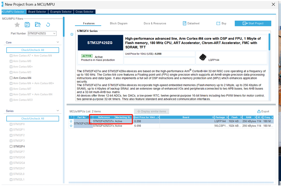The height and width of the screenshot is (186, 281).
Task: Switch to the MCU/MPU Selector tab
Action: [13, 12]
